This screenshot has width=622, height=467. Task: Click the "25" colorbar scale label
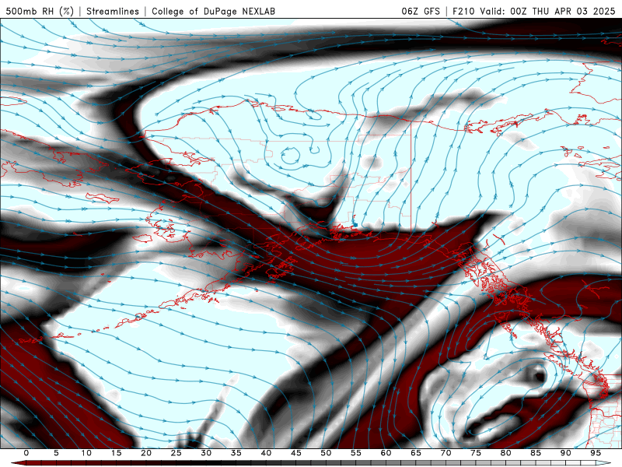pyautogui.click(x=176, y=453)
